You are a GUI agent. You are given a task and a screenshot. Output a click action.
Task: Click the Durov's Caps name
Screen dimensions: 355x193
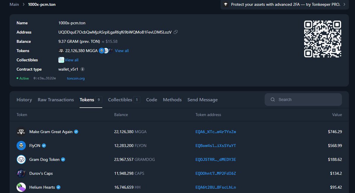click(41, 173)
